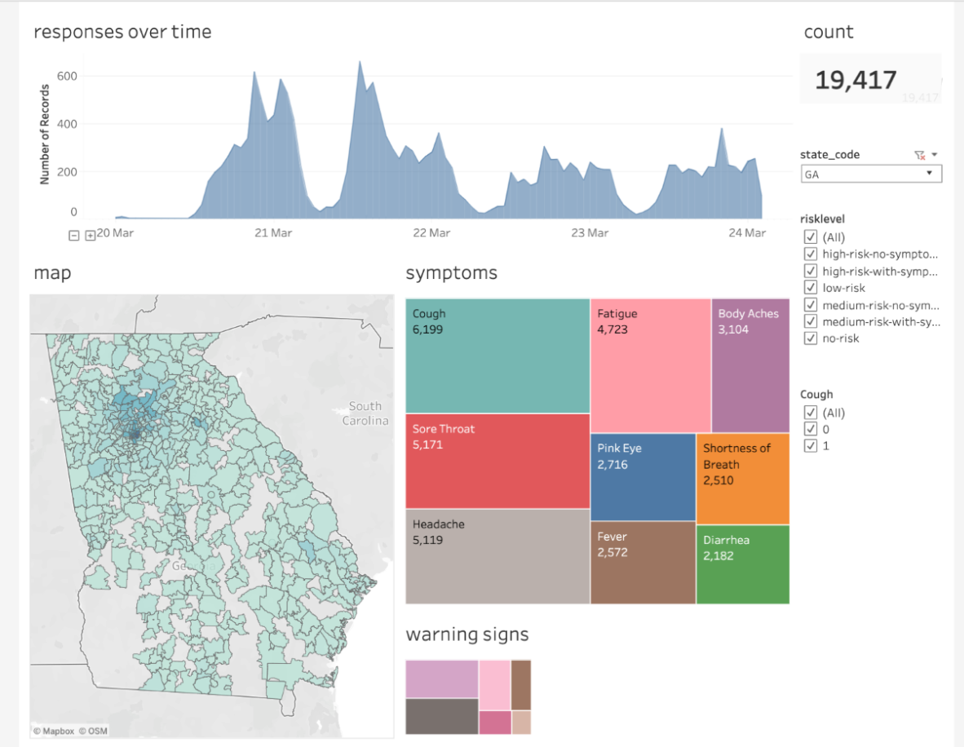The width and height of the screenshot is (964, 747).
Task: Uncheck high-risk-with-symp in risklevel filter
Action: tap(810, 270)
